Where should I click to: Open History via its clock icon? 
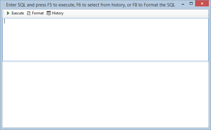point(49,13)
